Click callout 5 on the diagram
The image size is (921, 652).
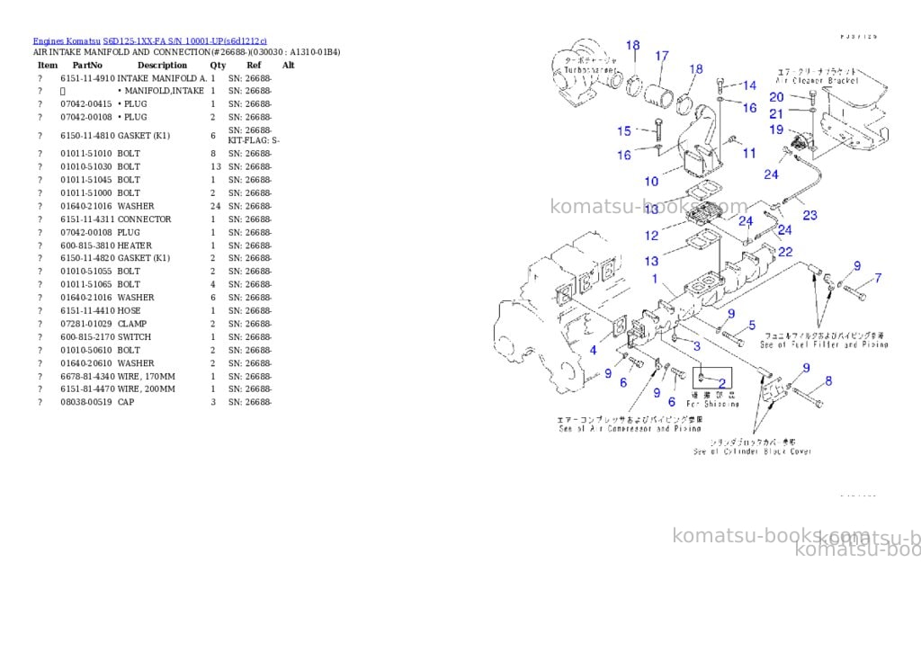click(x=752, y=326)
